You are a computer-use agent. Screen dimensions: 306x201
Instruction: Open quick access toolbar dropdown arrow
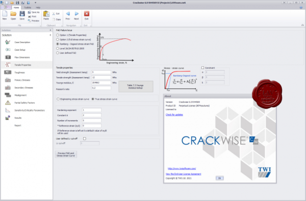[35, 3]
